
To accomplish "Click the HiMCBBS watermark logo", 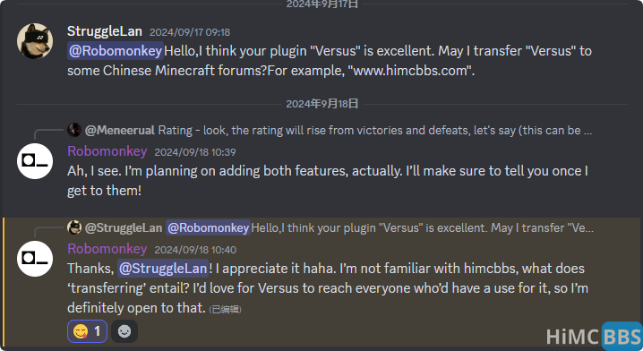I will pyautogui.click(x=594, y=337).
